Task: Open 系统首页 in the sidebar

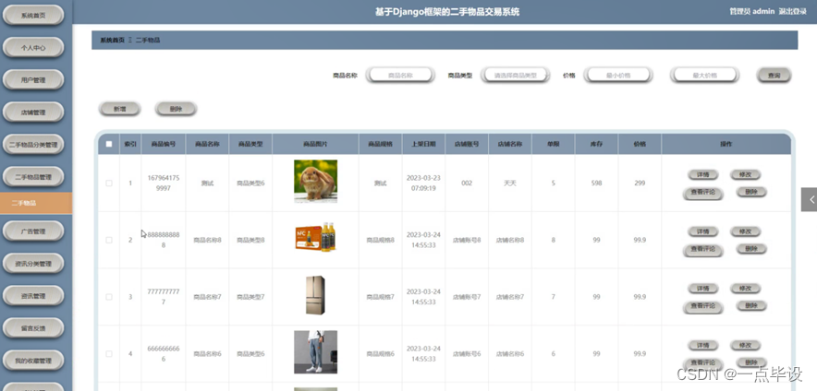Action: (x=33, y=15)
